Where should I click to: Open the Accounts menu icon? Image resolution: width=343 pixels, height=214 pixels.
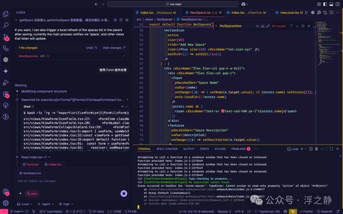pyautogui.click(x=6, y=192)
